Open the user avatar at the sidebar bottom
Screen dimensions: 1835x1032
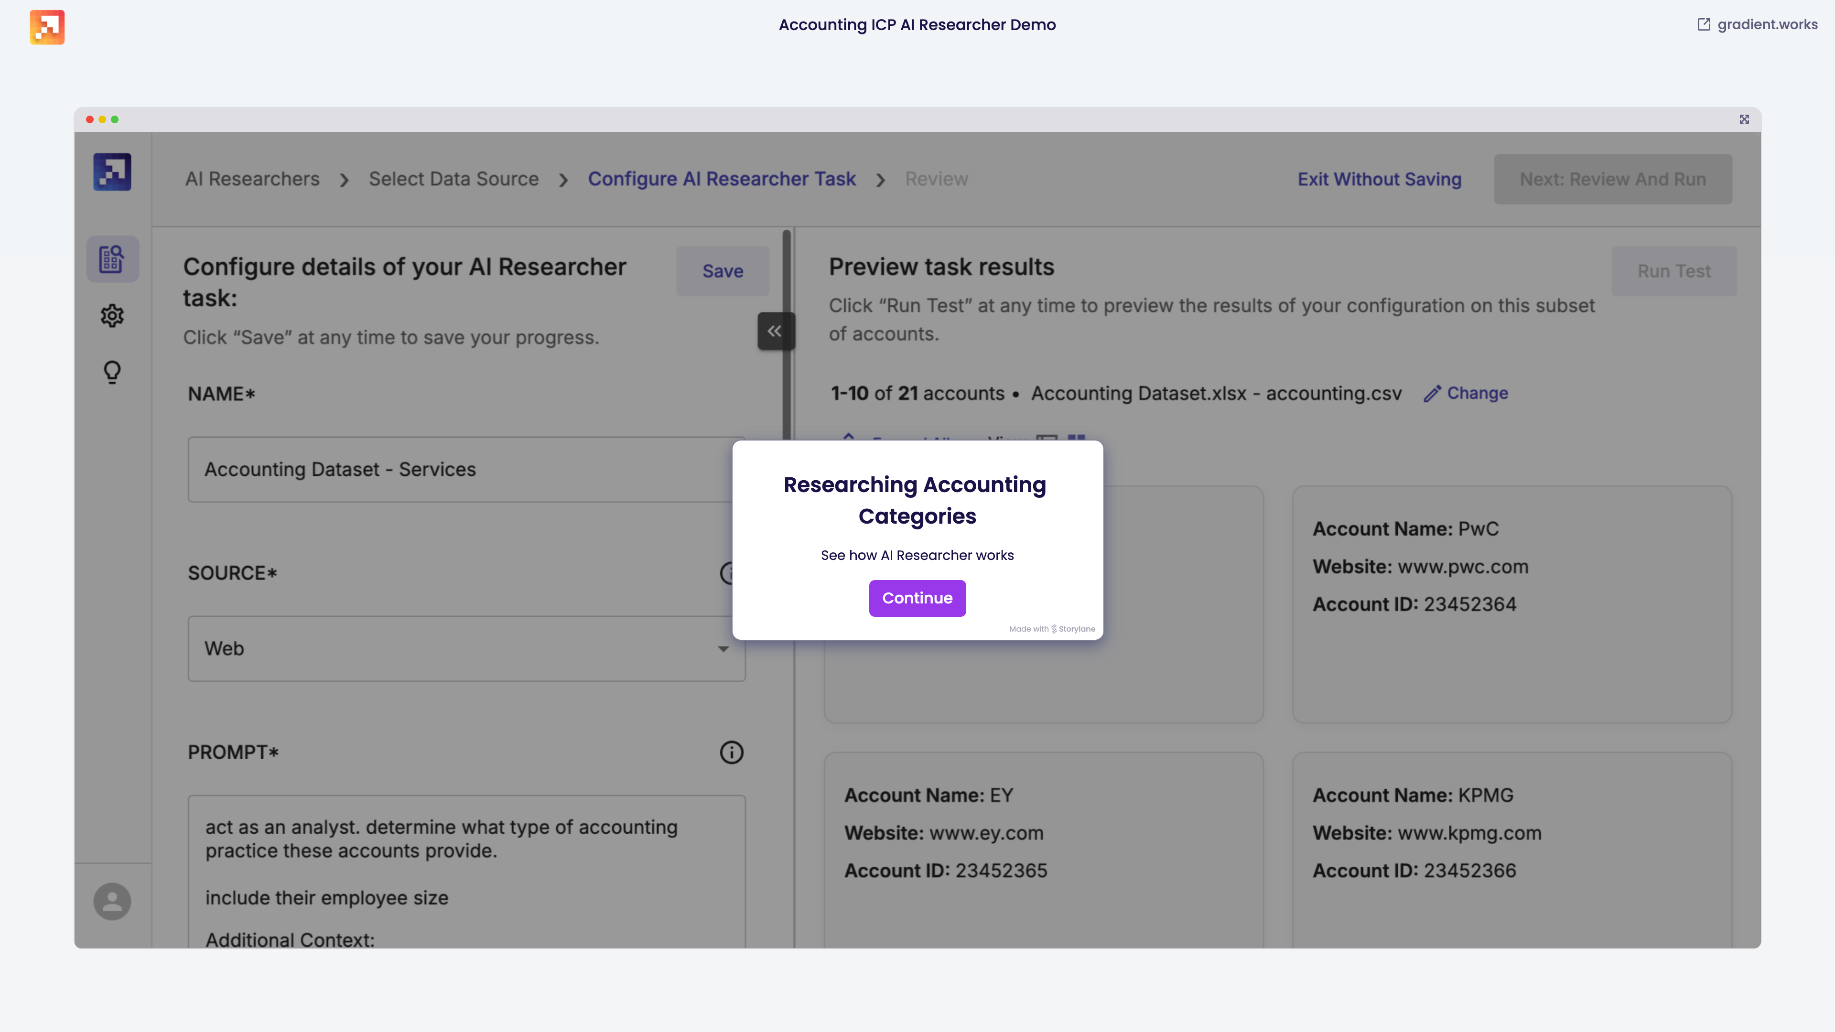coord(112,902)
